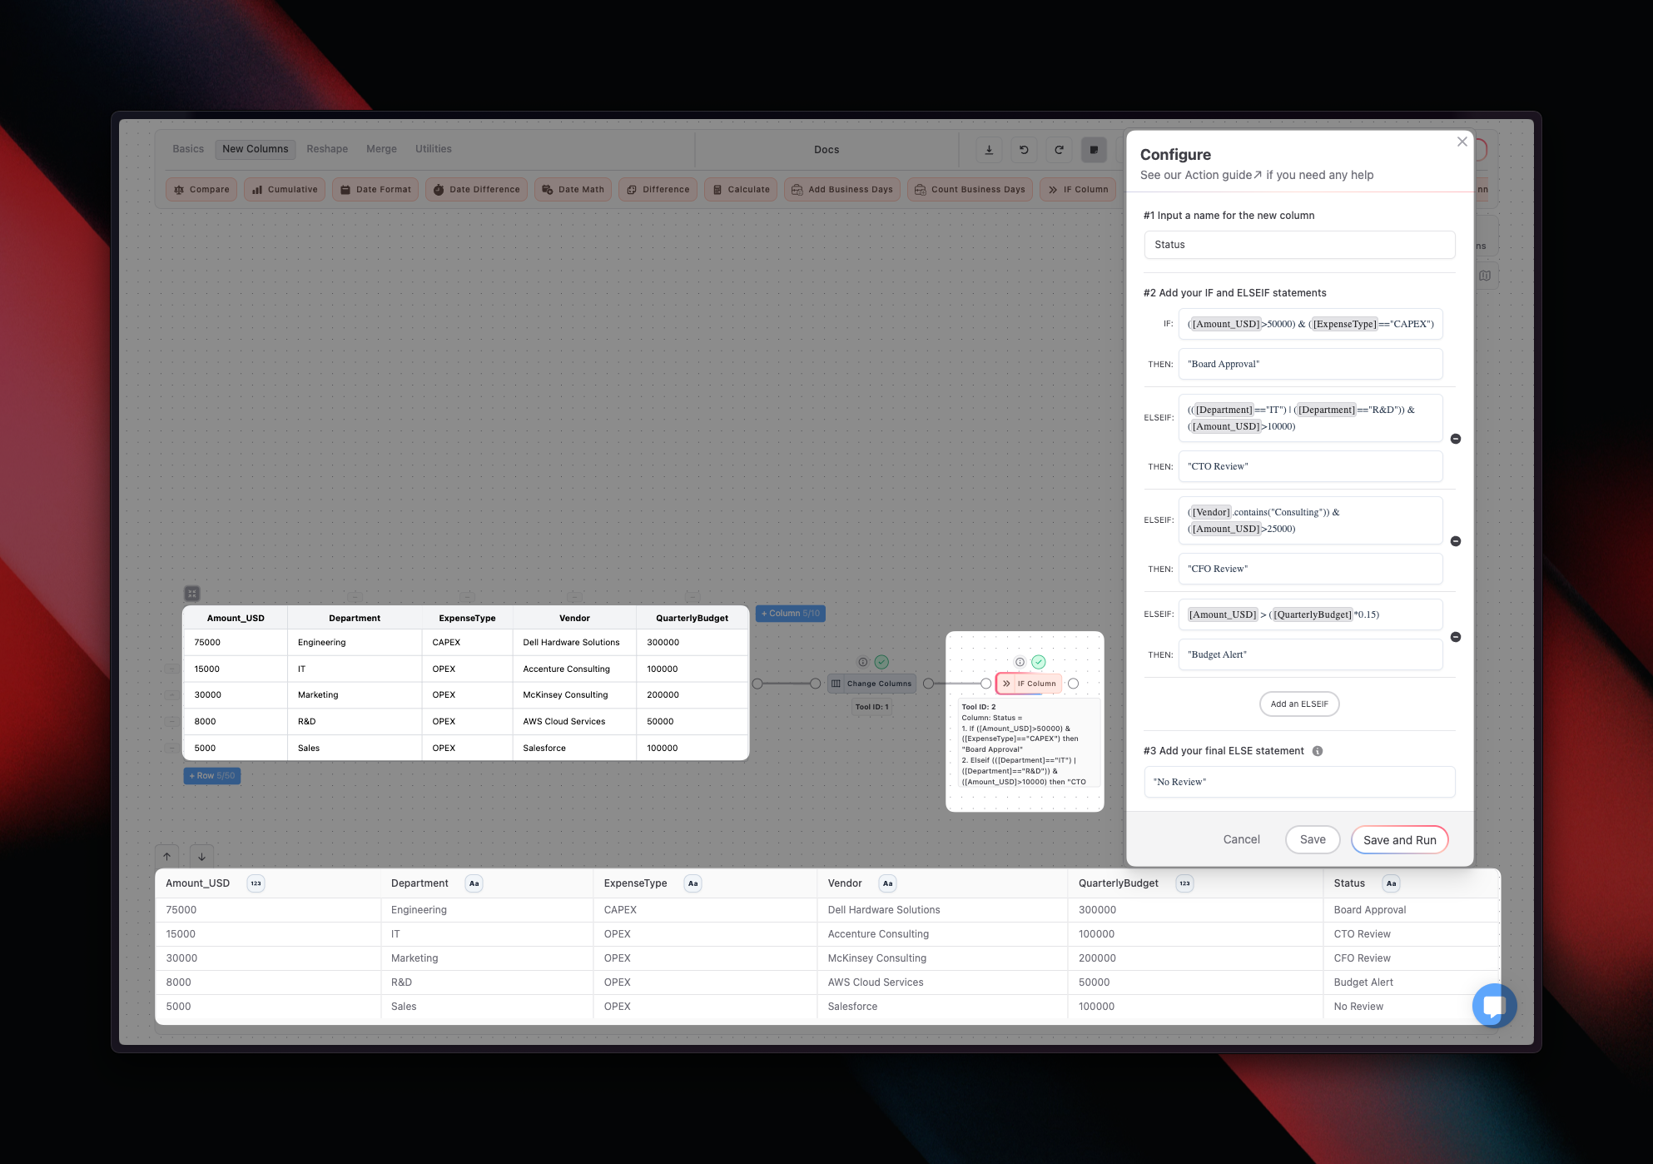Image resolution: width=1653 pixels, height=1164 pixels.
Task: Click Amount_USD numeric type badge
Action: 256,883
